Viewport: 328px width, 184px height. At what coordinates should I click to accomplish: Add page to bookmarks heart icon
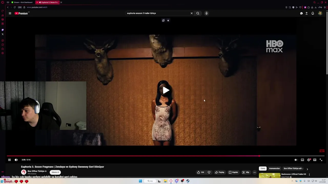click(300, 7)
